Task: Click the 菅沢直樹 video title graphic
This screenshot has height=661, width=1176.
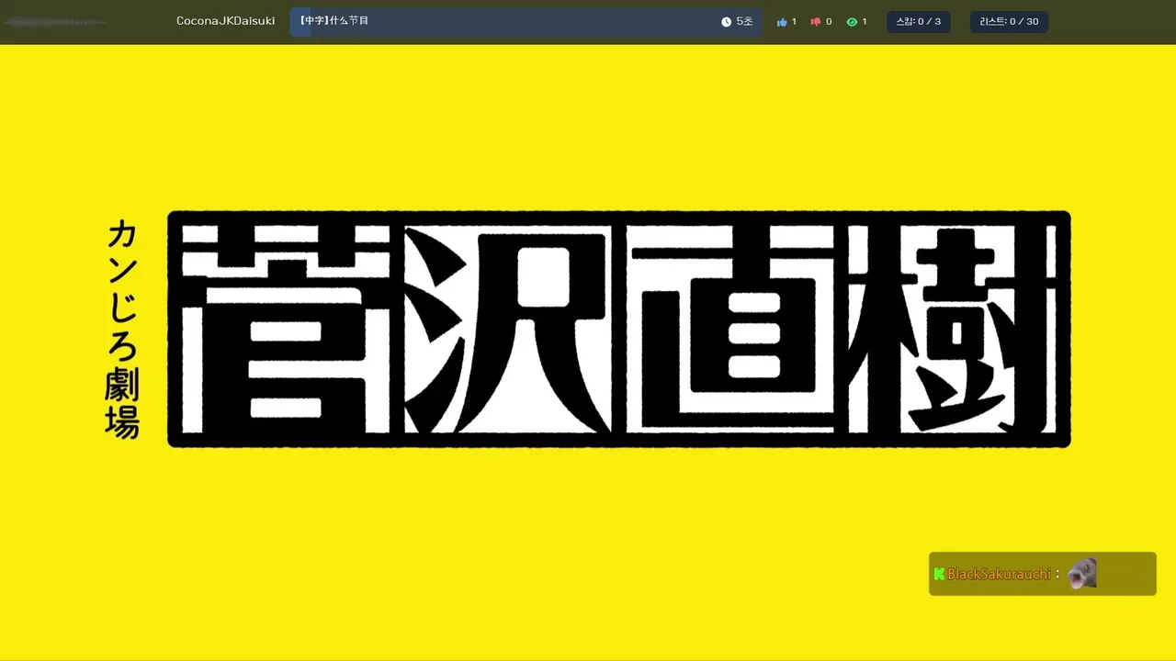Action: click(x=619, y=330)
